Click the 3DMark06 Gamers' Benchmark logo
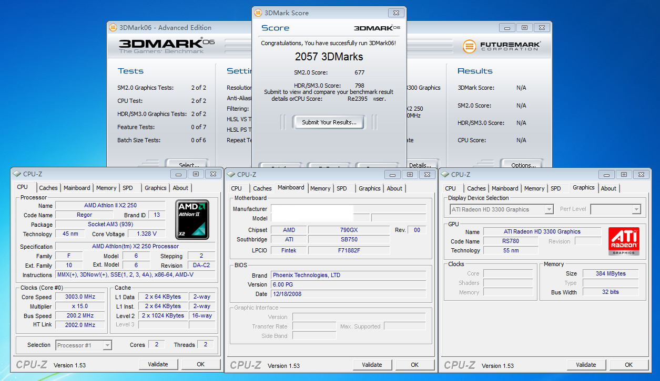 click(166, 46)
